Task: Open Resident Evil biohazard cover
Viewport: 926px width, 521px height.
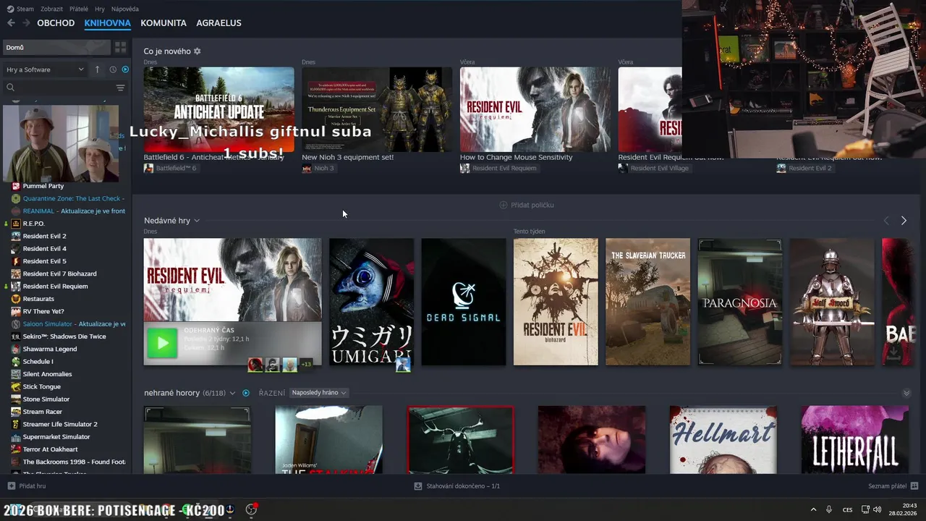Action: 556,302
